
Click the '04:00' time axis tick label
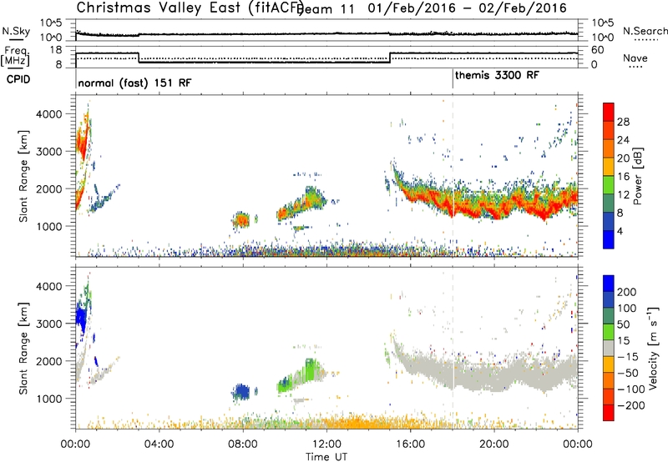point(159,444)
